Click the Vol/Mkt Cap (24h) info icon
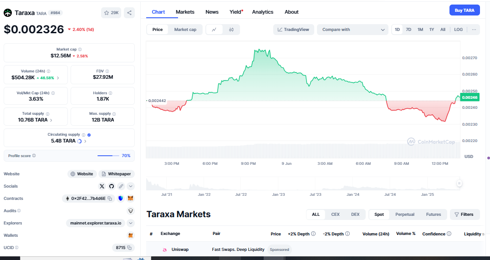This screenshot has height=260, width=490. [x=53, y=93]
